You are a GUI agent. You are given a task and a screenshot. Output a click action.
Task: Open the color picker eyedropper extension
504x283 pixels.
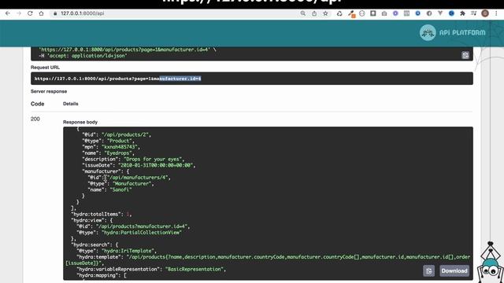tap(351, 14)
